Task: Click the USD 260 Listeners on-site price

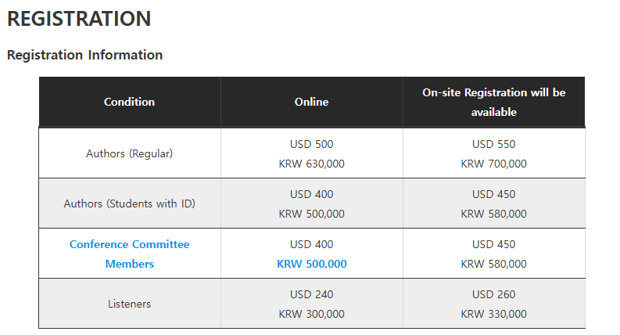Action: (494, 294)
